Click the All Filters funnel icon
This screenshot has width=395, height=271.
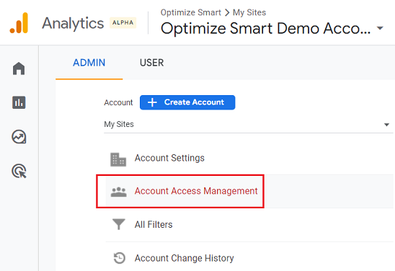pyautogui.click(x=119, y=224)
